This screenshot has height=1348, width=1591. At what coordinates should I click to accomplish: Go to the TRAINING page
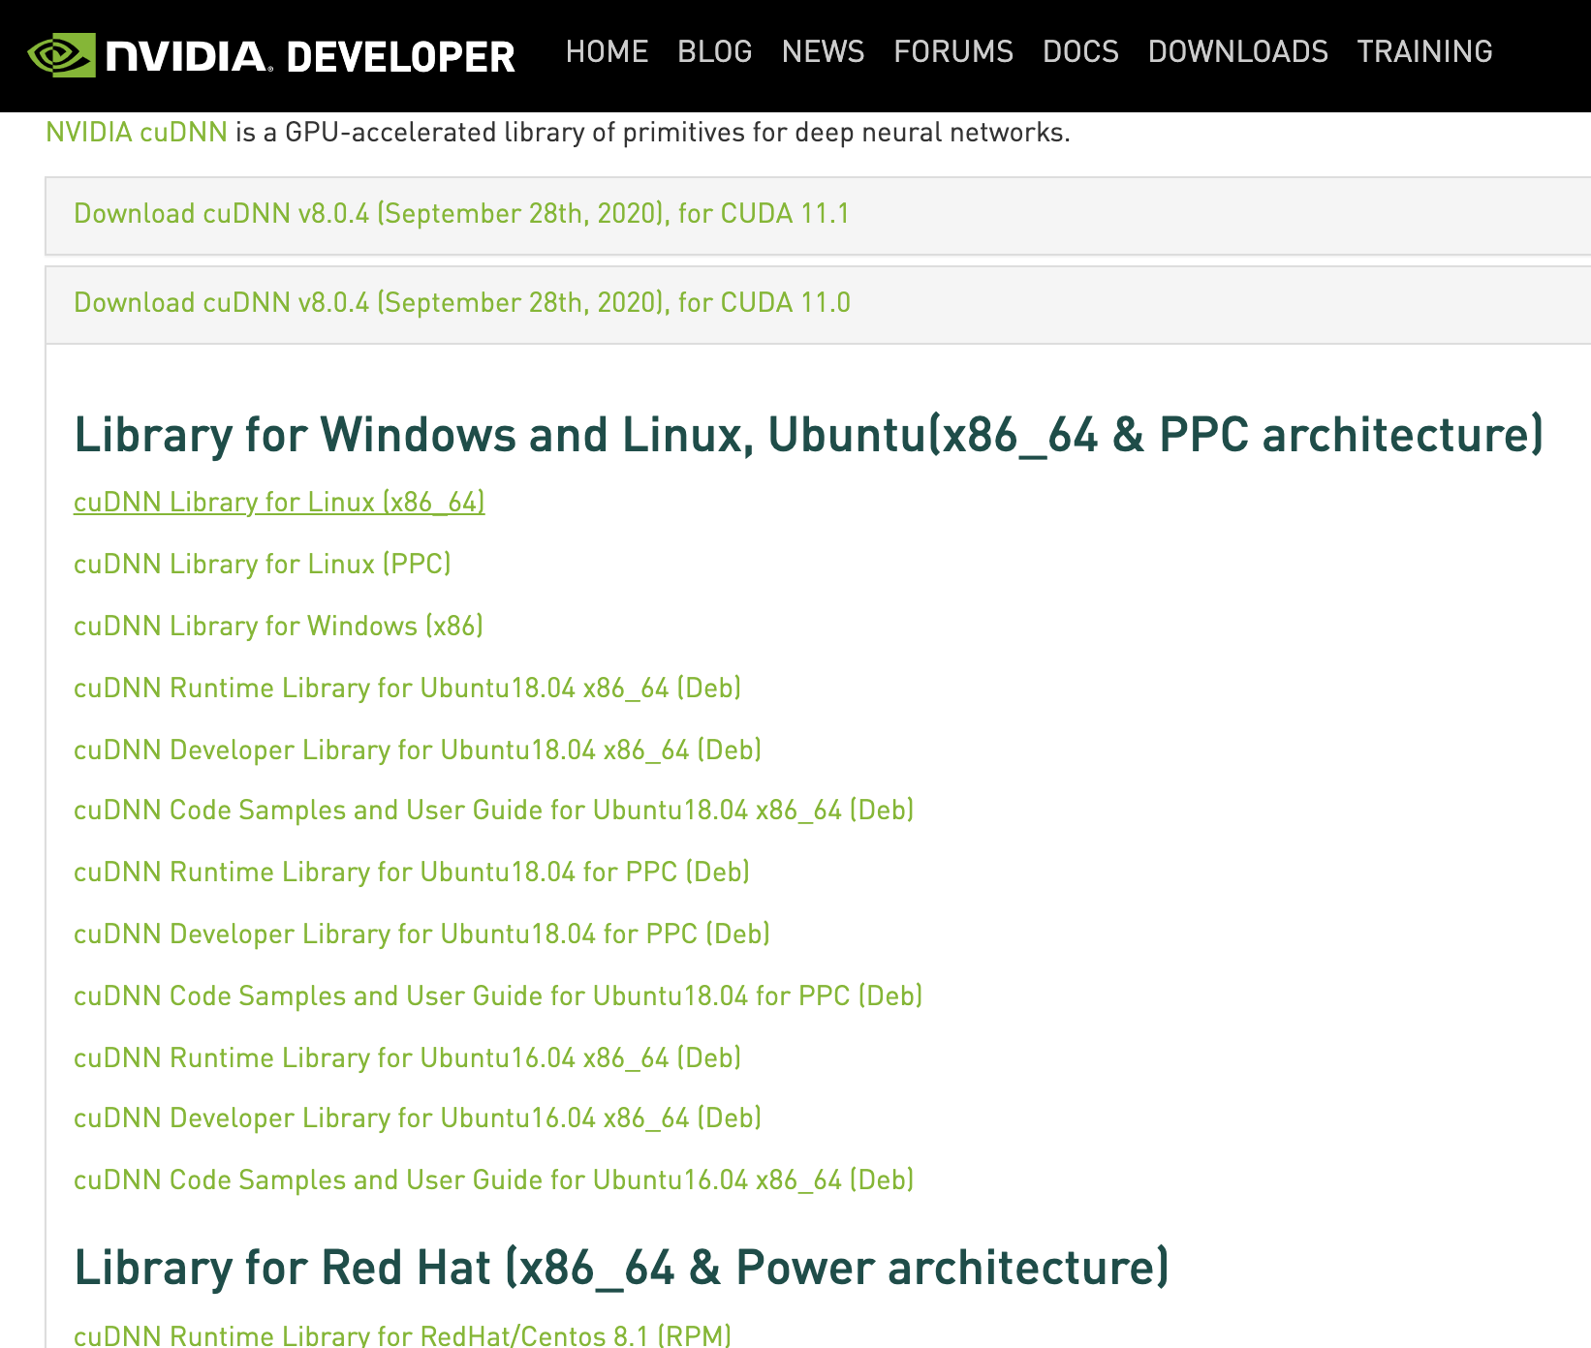[1425, 51]
